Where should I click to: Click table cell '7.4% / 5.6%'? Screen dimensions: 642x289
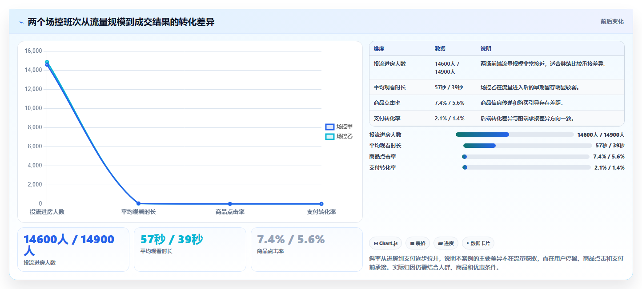coord(449,103)
